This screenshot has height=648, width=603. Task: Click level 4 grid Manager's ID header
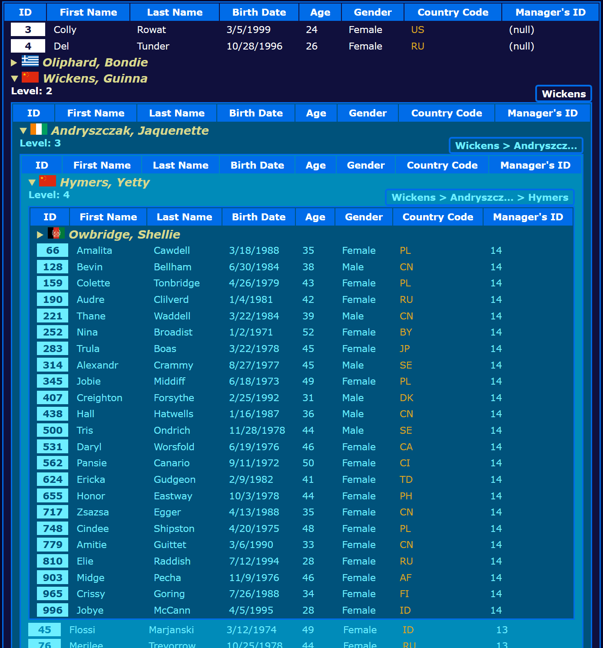click(x=528, y=217)
